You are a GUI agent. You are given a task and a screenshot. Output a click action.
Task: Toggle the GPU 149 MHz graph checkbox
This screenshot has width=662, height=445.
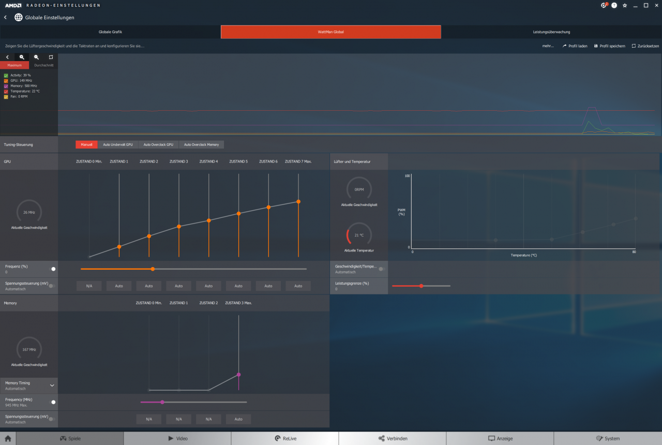[6, 81]
